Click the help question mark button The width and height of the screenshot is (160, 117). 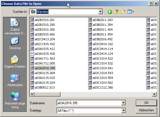[x=151, y=4]
